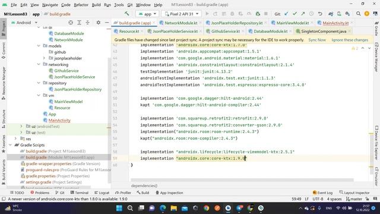Image resolution: width=380 pixels, height=214 pixels.
Task: Click Collapse All in Project panel
Action: pyautogui.click(x=87, y=23)
